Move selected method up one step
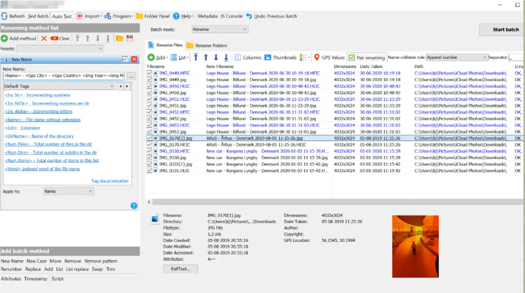Image resolution: width=525 pixels, height=293 pixels. 88,38
